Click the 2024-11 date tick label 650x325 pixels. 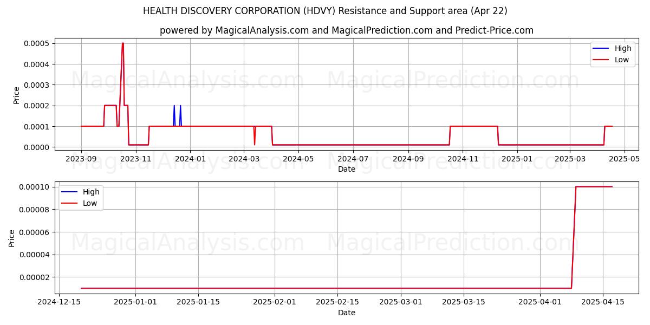[463, 159]
